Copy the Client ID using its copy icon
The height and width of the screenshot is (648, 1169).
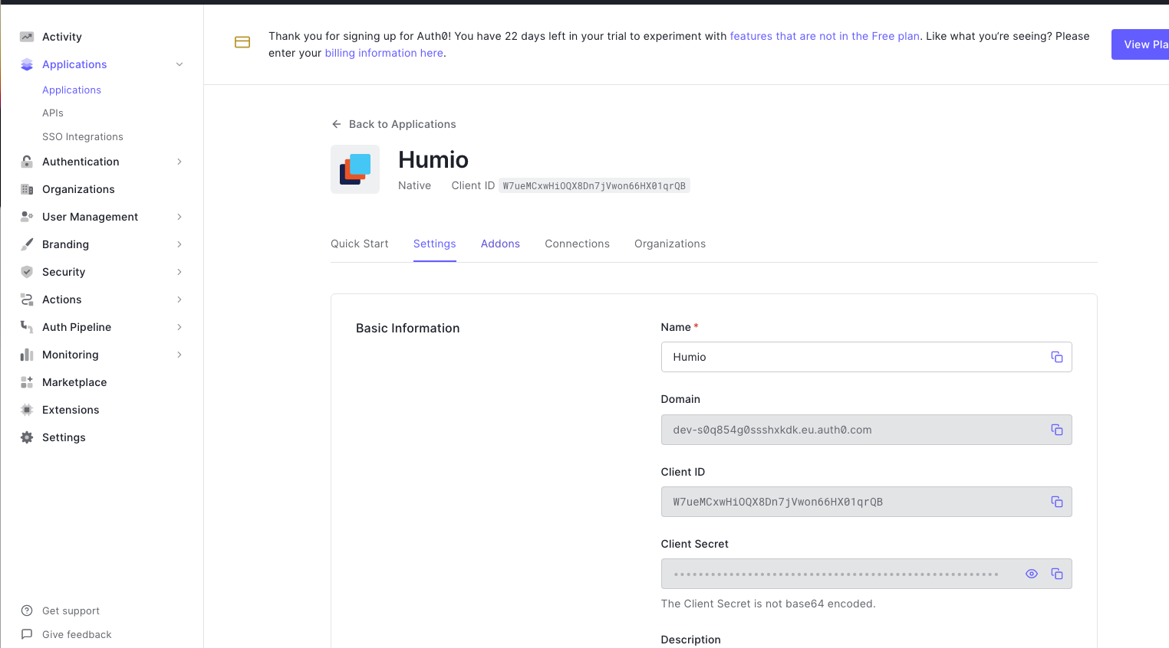1057,502
